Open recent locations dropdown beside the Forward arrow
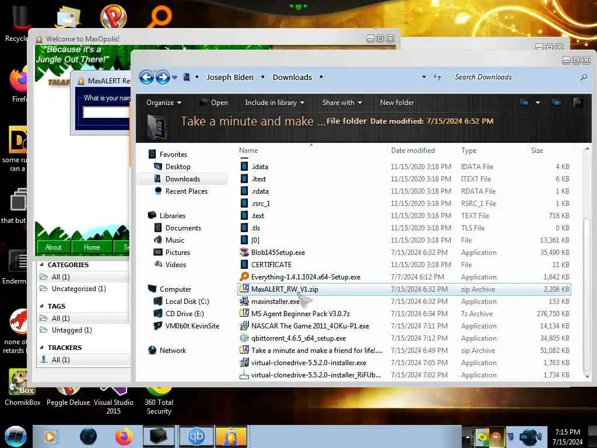This screenshot has width=597, height=448. pos(175,78)
